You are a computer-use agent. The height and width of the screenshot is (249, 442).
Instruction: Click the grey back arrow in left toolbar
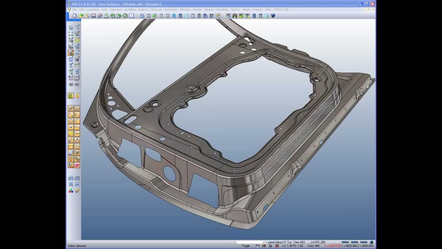(71, 84)
